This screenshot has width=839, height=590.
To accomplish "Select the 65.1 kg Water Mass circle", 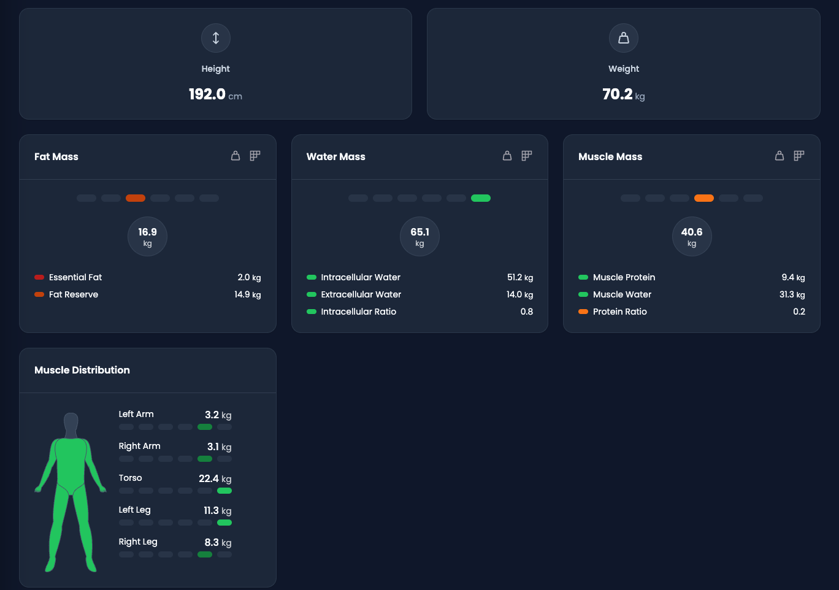I will pyautogui.click(x=419, y=236).
